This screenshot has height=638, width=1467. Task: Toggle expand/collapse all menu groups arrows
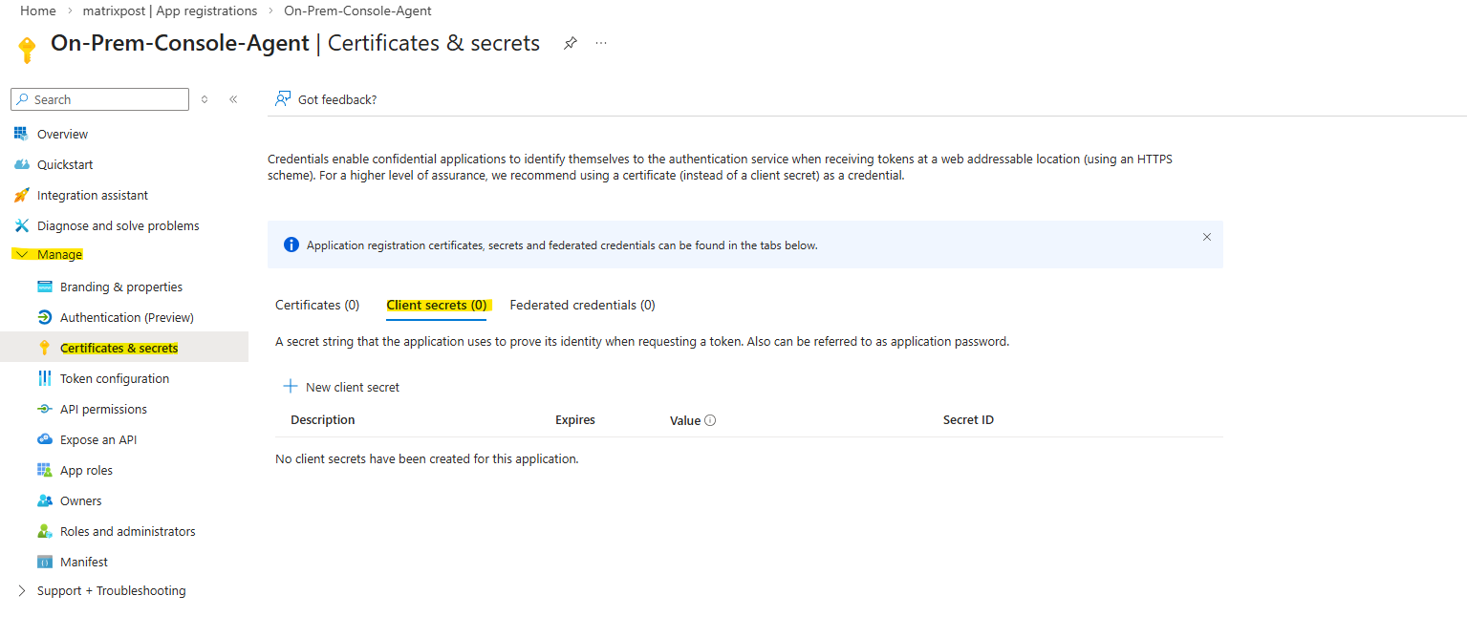click(x=205, y=99)
